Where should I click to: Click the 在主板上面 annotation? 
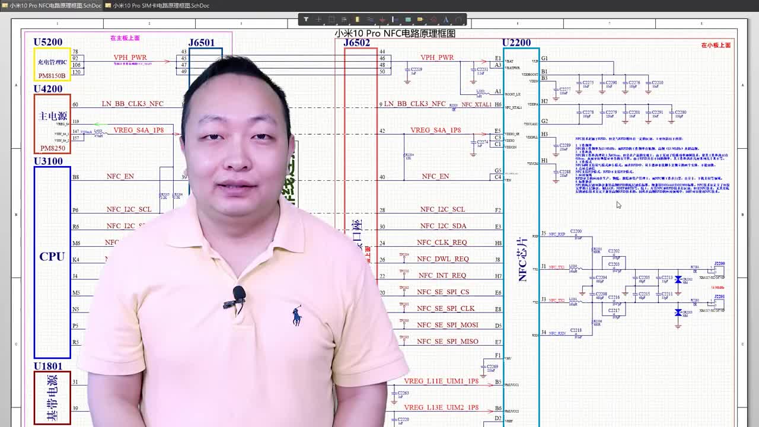click(x=125, y=38)
